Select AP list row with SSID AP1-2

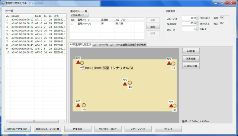click(x=36, y=20)
